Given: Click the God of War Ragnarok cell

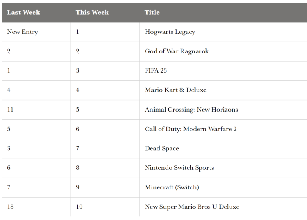Looking at the screenshot, I should (x=177, y=51).
